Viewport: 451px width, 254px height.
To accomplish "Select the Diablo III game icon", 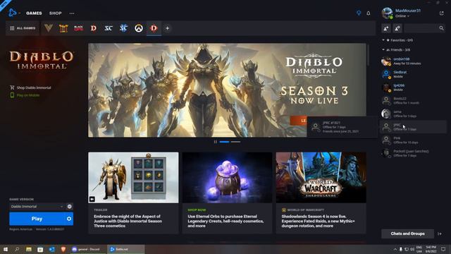I will pos(94,28).
